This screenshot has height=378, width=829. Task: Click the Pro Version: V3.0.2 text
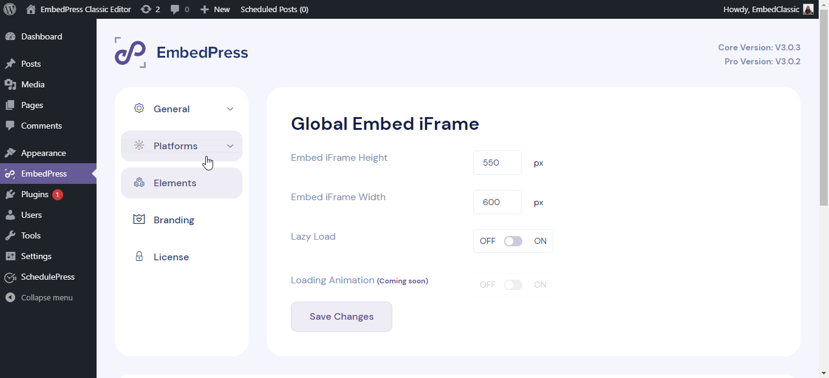click(x=762, y=61)
